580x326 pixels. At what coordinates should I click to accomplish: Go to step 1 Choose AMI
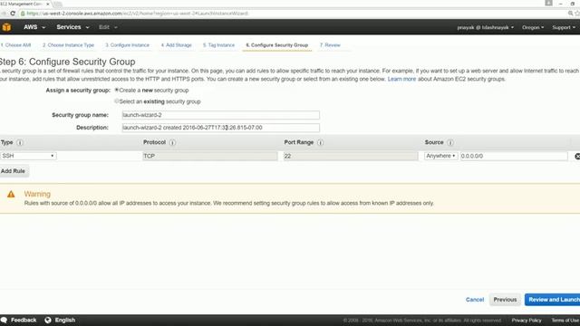coord(16,45)
